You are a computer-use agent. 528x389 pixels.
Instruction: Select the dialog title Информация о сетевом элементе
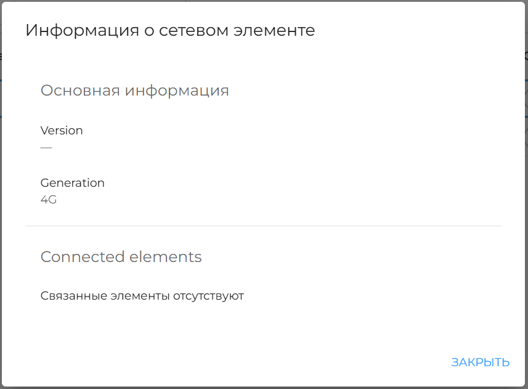pos(169,30)
